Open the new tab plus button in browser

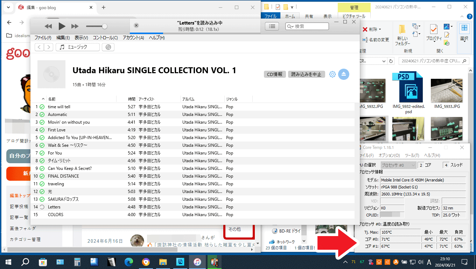[x=104, y=7]
